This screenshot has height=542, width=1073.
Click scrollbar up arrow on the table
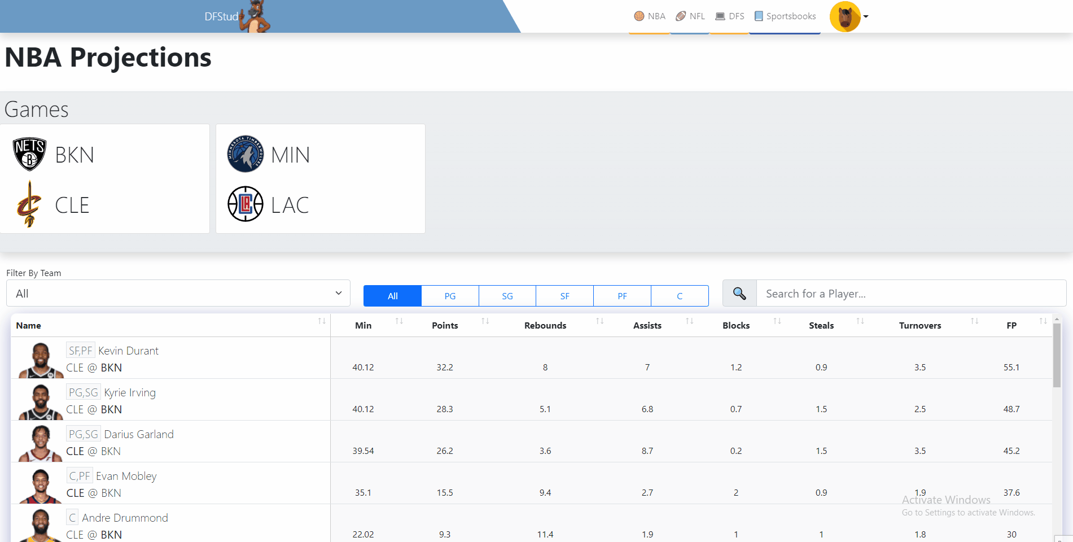[x=1057, y=319]
